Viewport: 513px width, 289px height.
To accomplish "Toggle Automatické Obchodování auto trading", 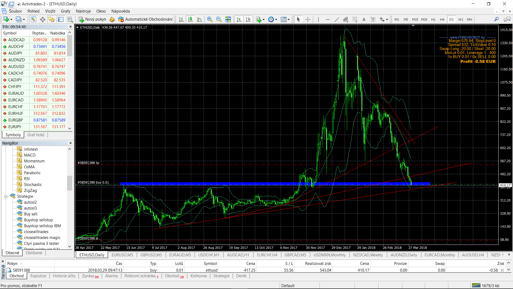I will tap(146, 19).
